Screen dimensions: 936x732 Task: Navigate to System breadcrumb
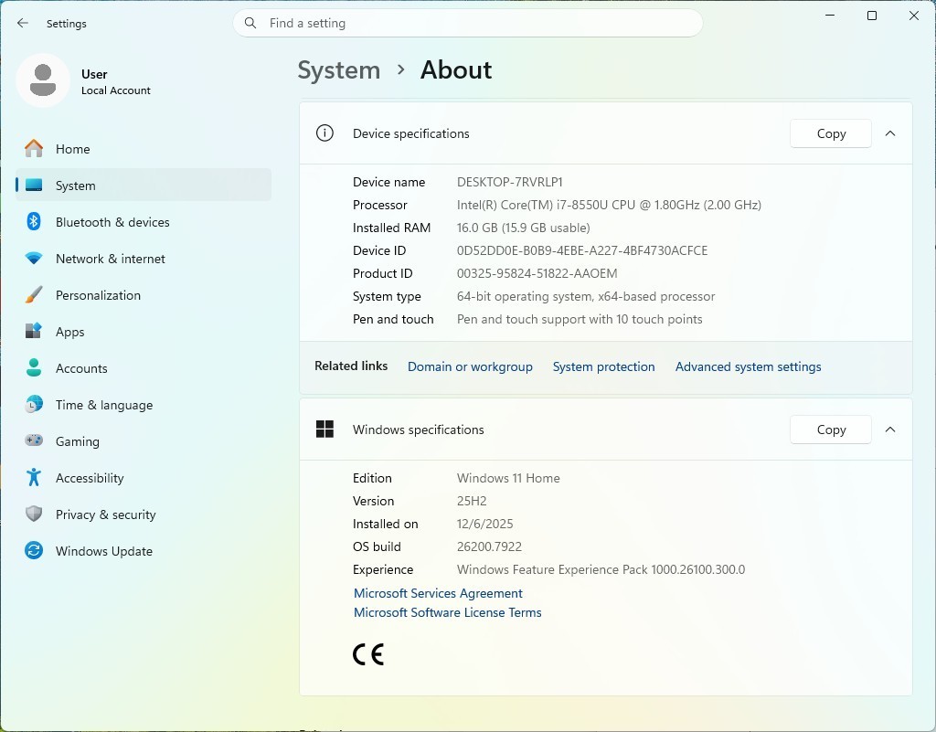(338, 70)
